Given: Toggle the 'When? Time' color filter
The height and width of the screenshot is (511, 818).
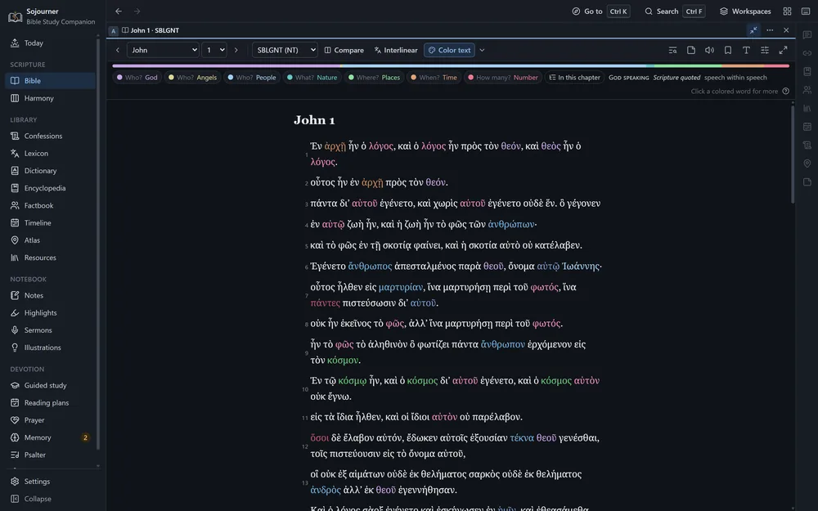Looking at the screenshot, I should 434,78.
